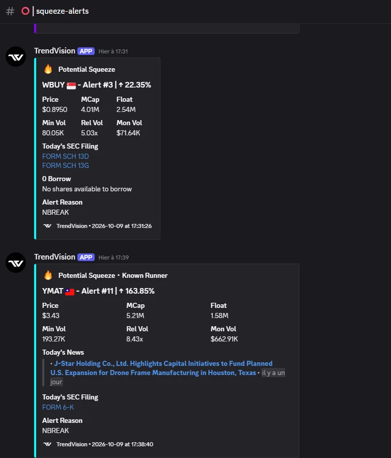Click TrendVision username on the 17:31 message
This screenshot has height=458, width=391.
coord(54,51)
